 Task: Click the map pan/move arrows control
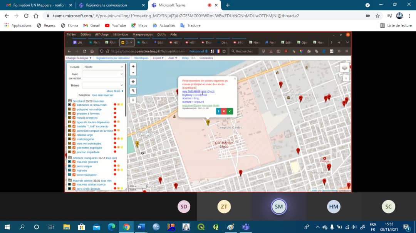[x=133, y=82]
